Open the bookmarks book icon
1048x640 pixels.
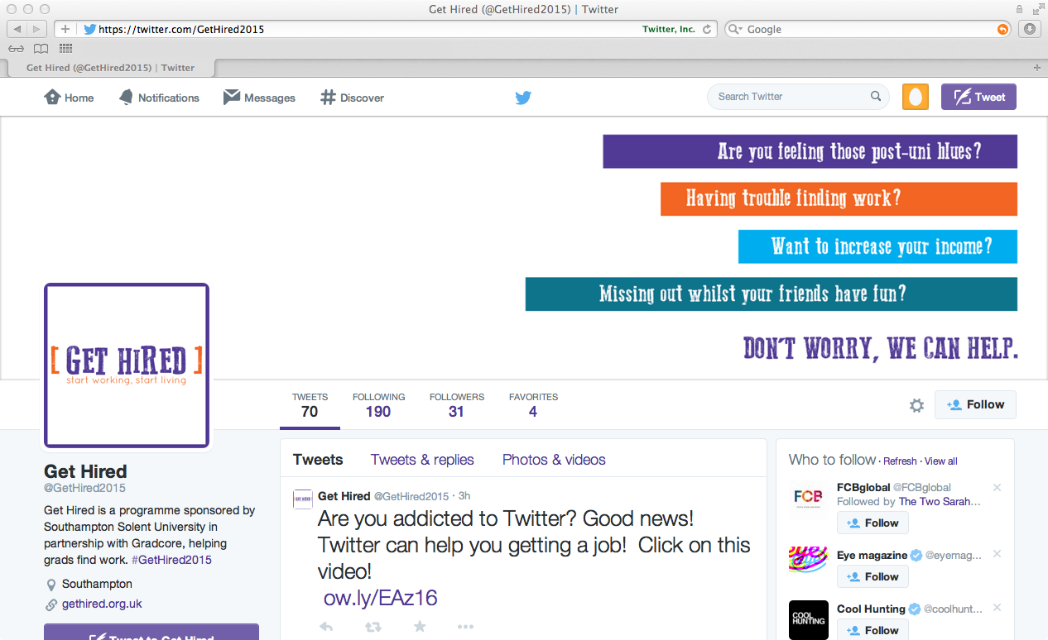coord(41,49)
